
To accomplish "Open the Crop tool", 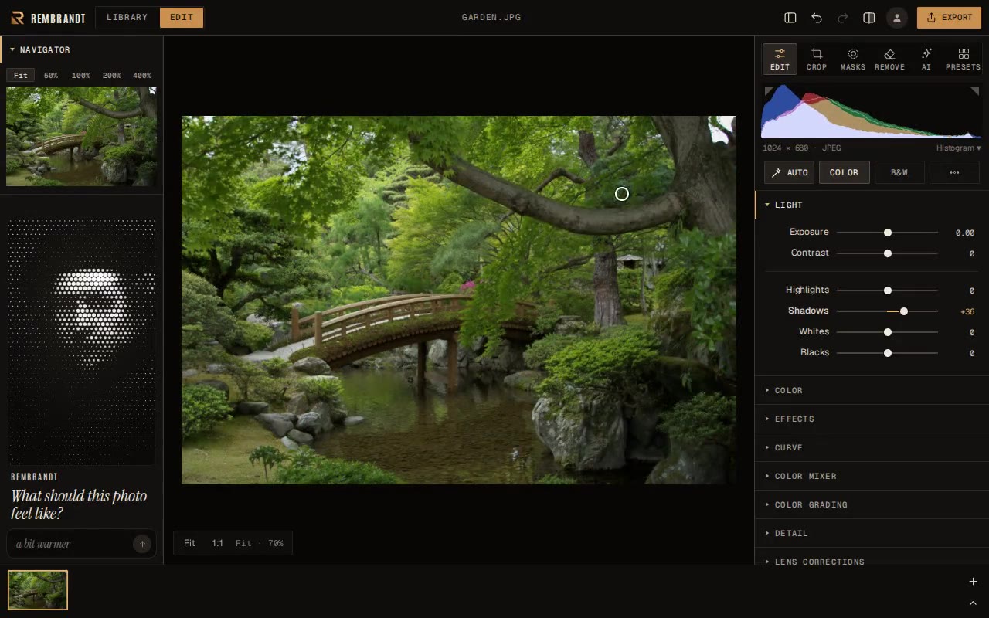I will tap(817, 59).
